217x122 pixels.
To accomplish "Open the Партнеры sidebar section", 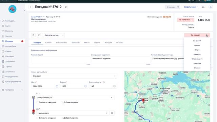I will [x=8, y=57].
